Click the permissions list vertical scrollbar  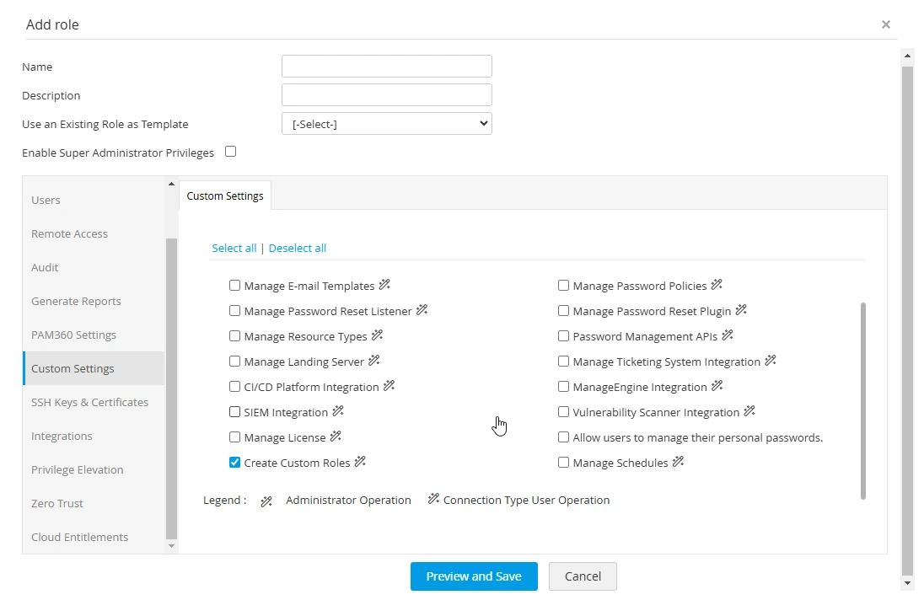coord(862,400)
